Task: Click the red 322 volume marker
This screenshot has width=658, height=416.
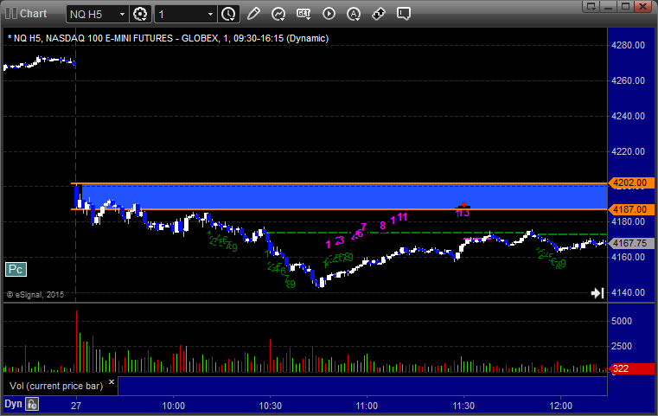Action: (620, 369)
